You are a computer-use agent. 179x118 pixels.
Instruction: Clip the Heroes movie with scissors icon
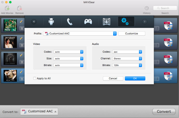click(x=22, y=79)
